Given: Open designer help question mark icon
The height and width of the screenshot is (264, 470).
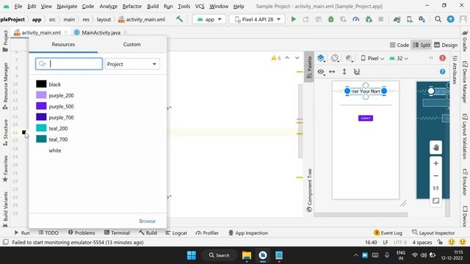Looking at the screenshot, I should (x=442, y=72).
